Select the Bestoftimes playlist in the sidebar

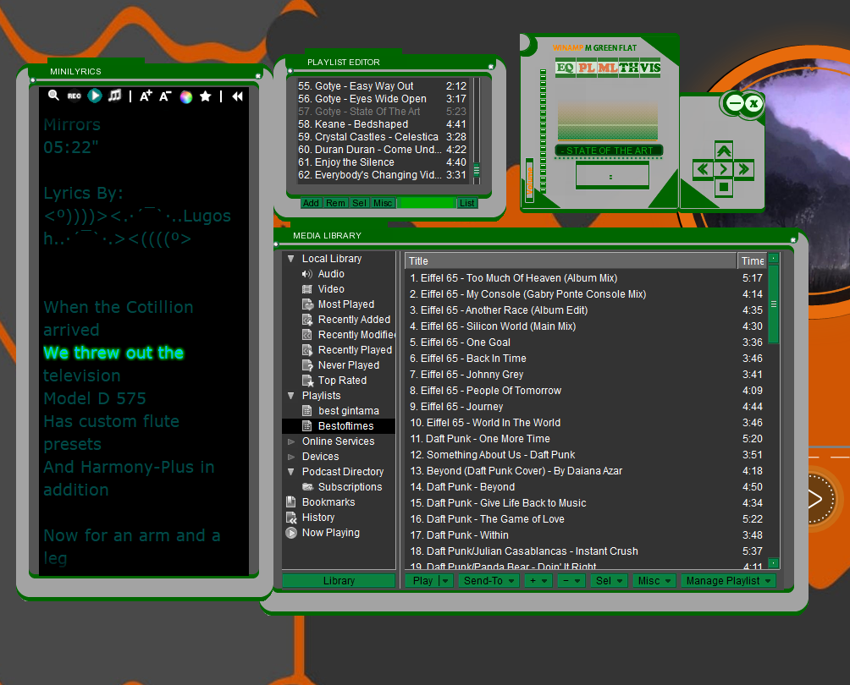345,425
